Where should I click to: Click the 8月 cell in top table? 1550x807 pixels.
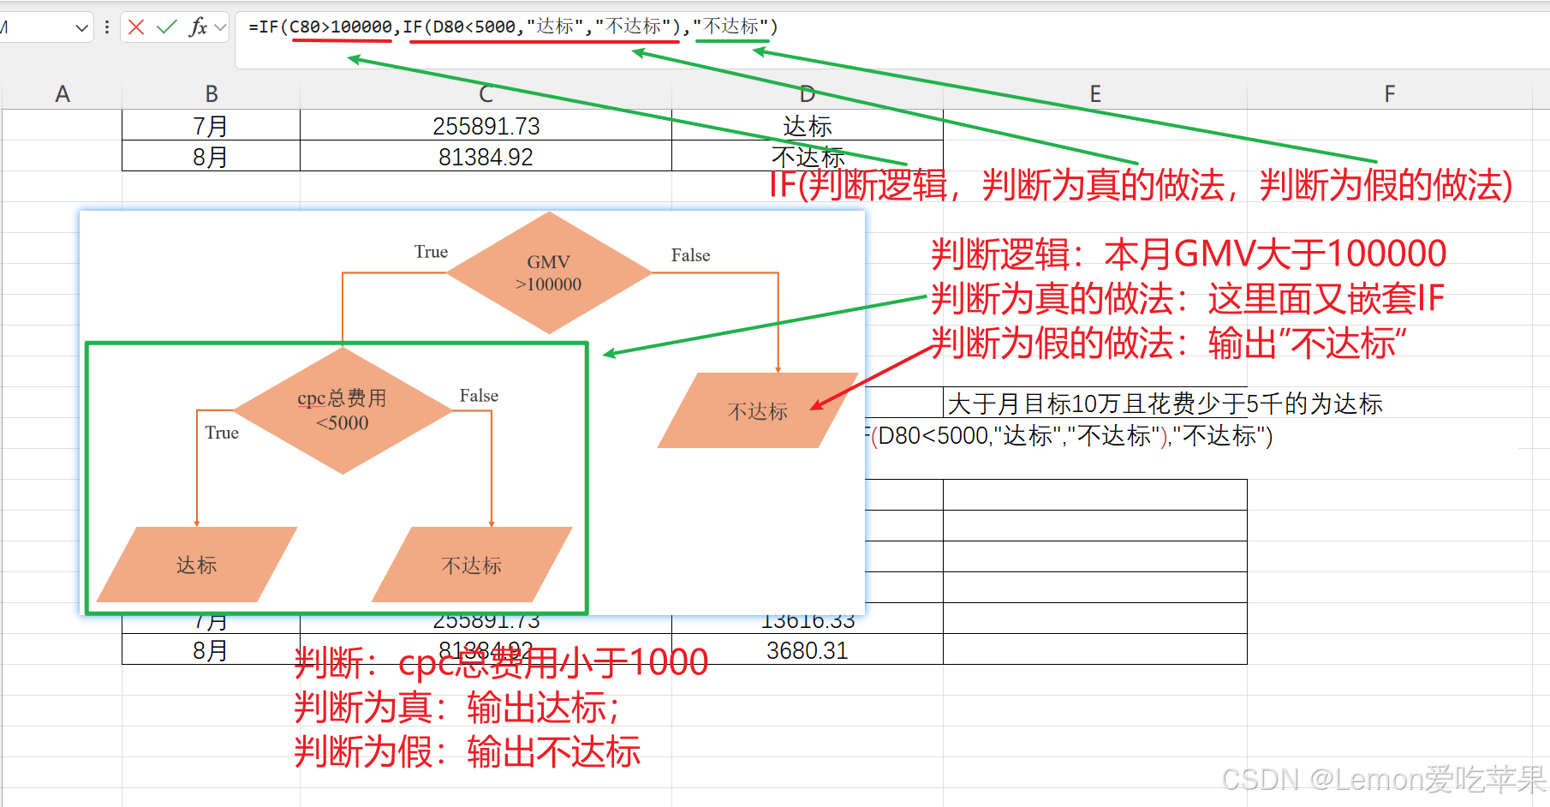[x=212, y=156]
